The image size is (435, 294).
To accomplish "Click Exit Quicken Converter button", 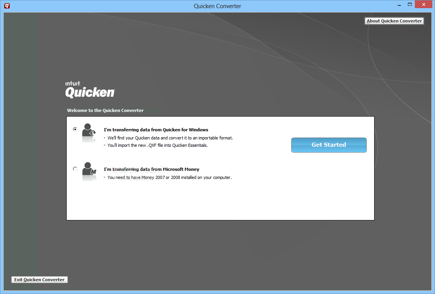I will click(40, 280).
